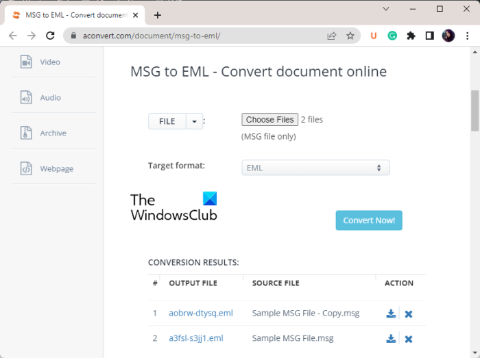
Task: Open the Archive category link
Action: (x=53, y=133)
